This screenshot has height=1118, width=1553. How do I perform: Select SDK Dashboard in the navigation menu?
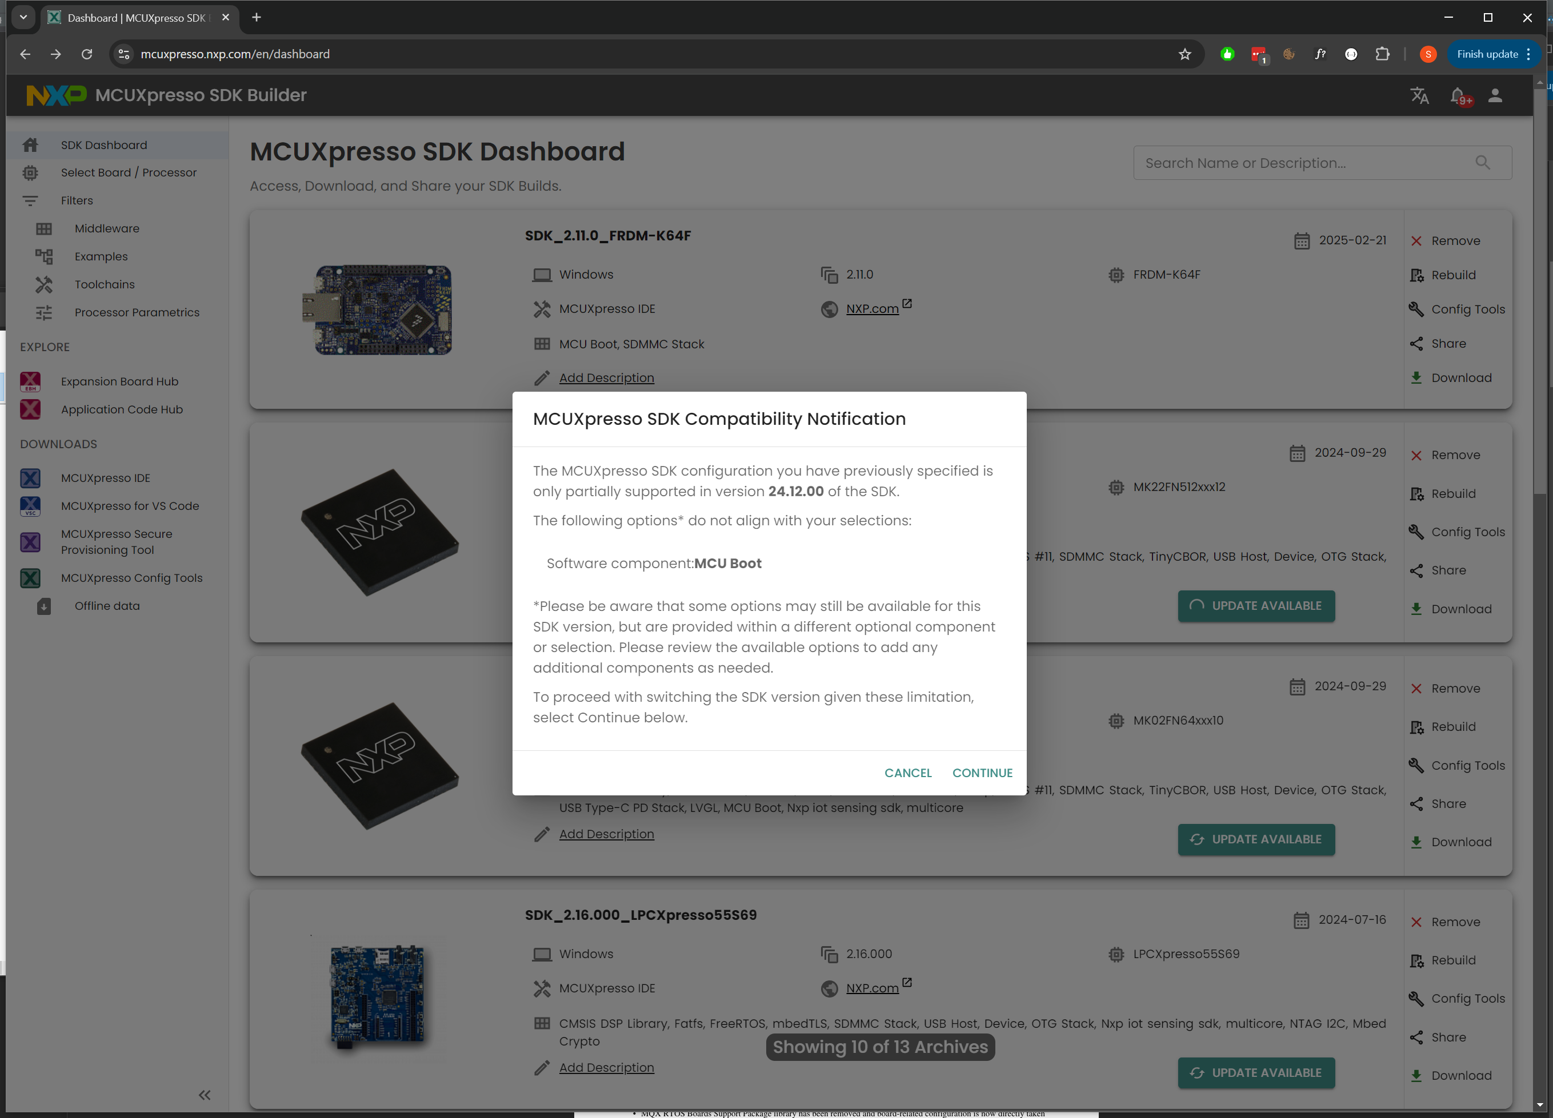click(103, 144)
